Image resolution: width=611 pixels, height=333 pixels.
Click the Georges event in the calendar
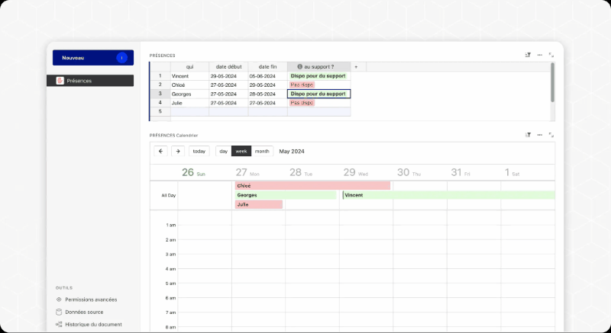point(286,195)
